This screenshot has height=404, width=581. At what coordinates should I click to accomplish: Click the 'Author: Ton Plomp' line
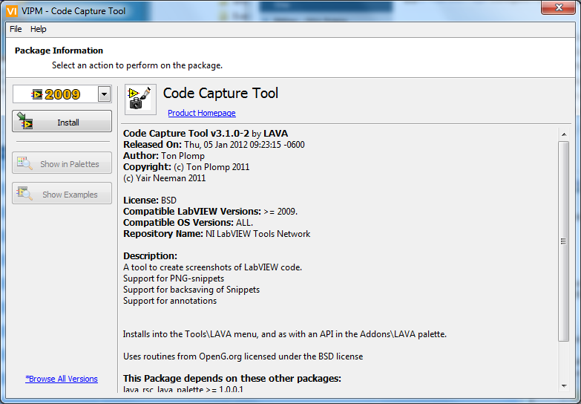(164, 155)
